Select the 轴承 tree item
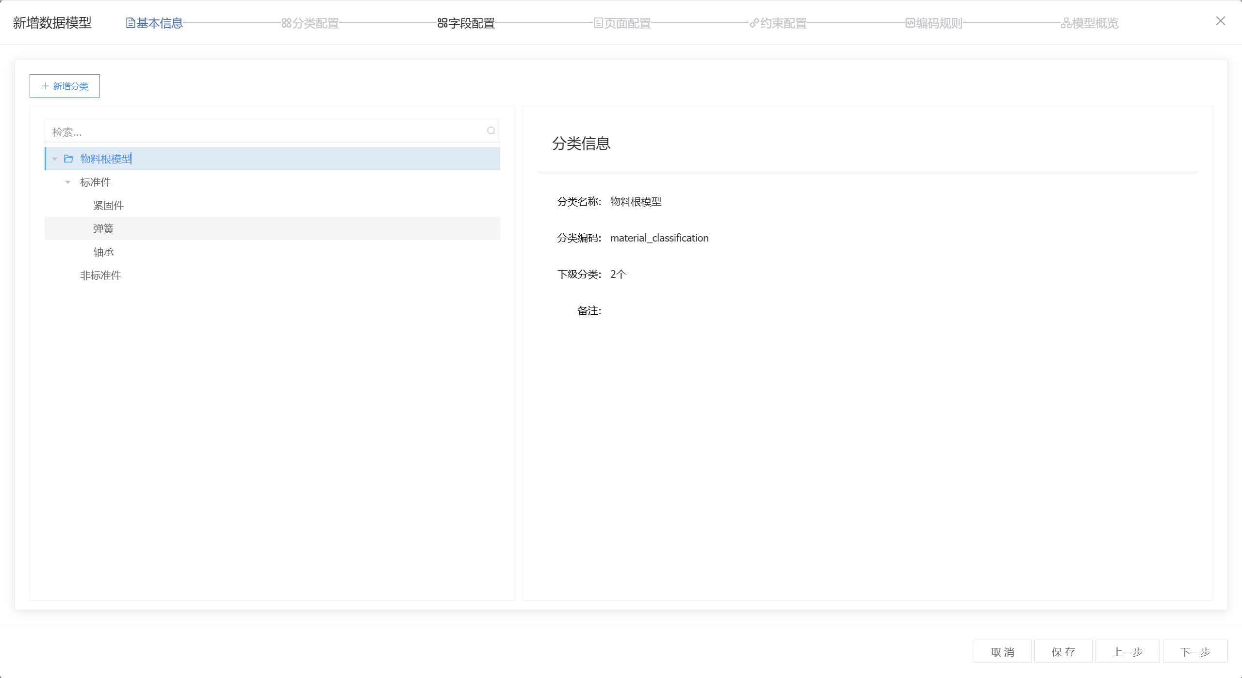The image size is (1242, 678). tap(103, 252)
